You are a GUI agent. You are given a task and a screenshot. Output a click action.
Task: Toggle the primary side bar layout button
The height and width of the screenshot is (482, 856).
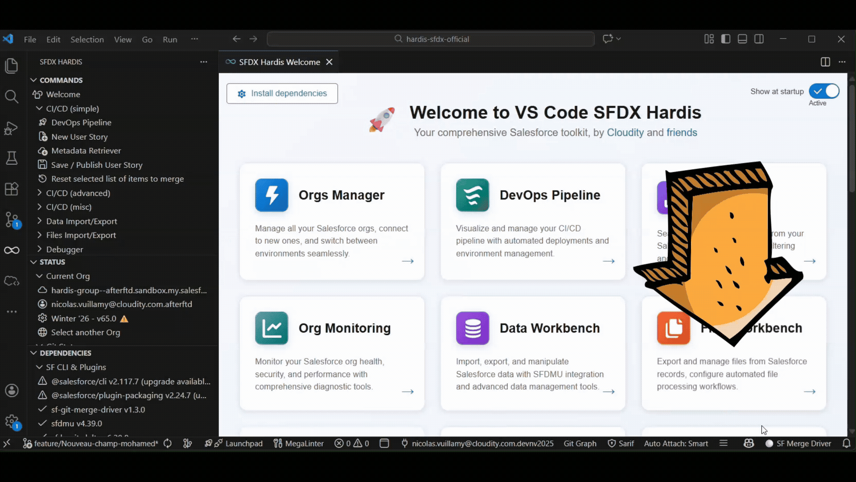[x=726, y=39]
